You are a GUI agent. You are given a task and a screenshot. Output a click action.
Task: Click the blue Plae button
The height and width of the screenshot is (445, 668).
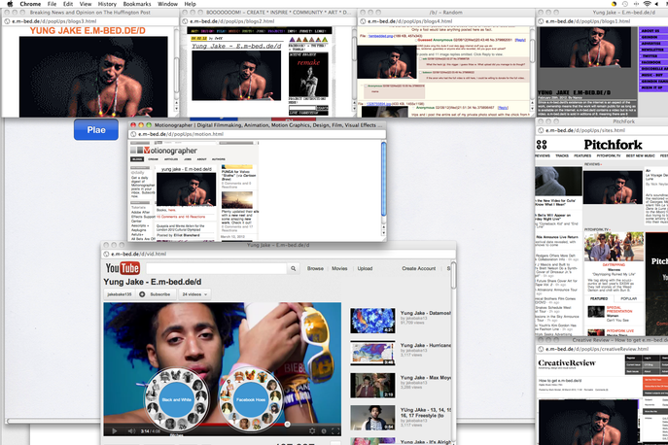(x=95, y=129)
